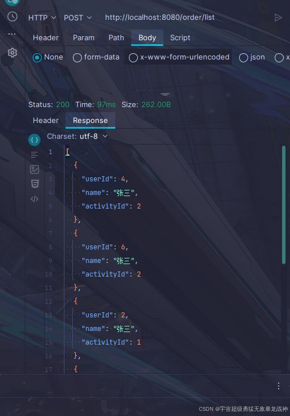Screen dimensions: 290x416
Task: Open the Script tab
Action: coord(180,37)
